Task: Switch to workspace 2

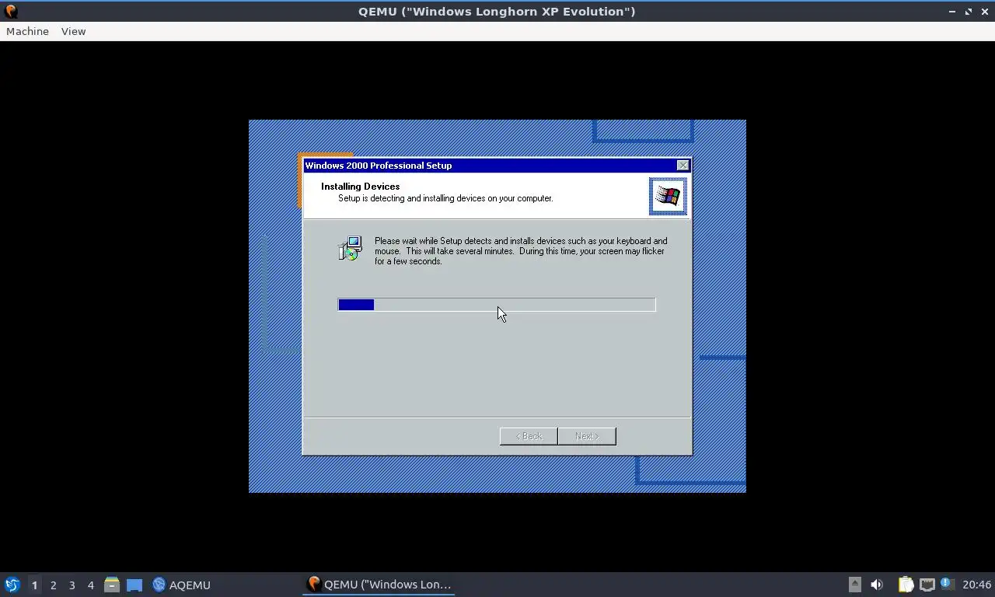Action: click(x=53, y=585)
